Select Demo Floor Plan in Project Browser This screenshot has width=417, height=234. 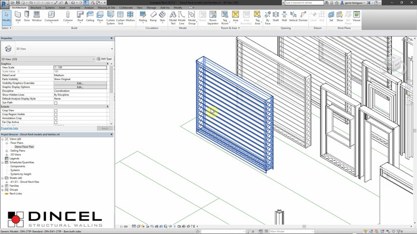[x=24, y=147]
